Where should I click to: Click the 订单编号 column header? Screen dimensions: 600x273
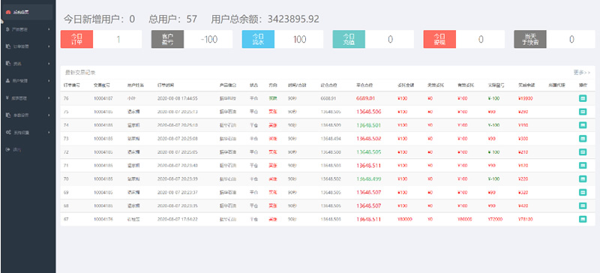(71, 85)
